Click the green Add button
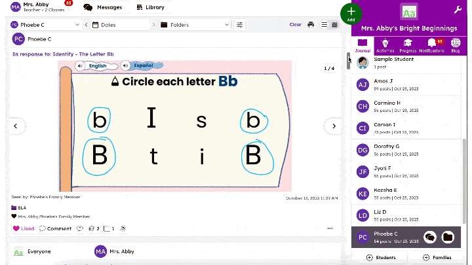The height and width of the screenshot is (265, 472). point(351,12)
